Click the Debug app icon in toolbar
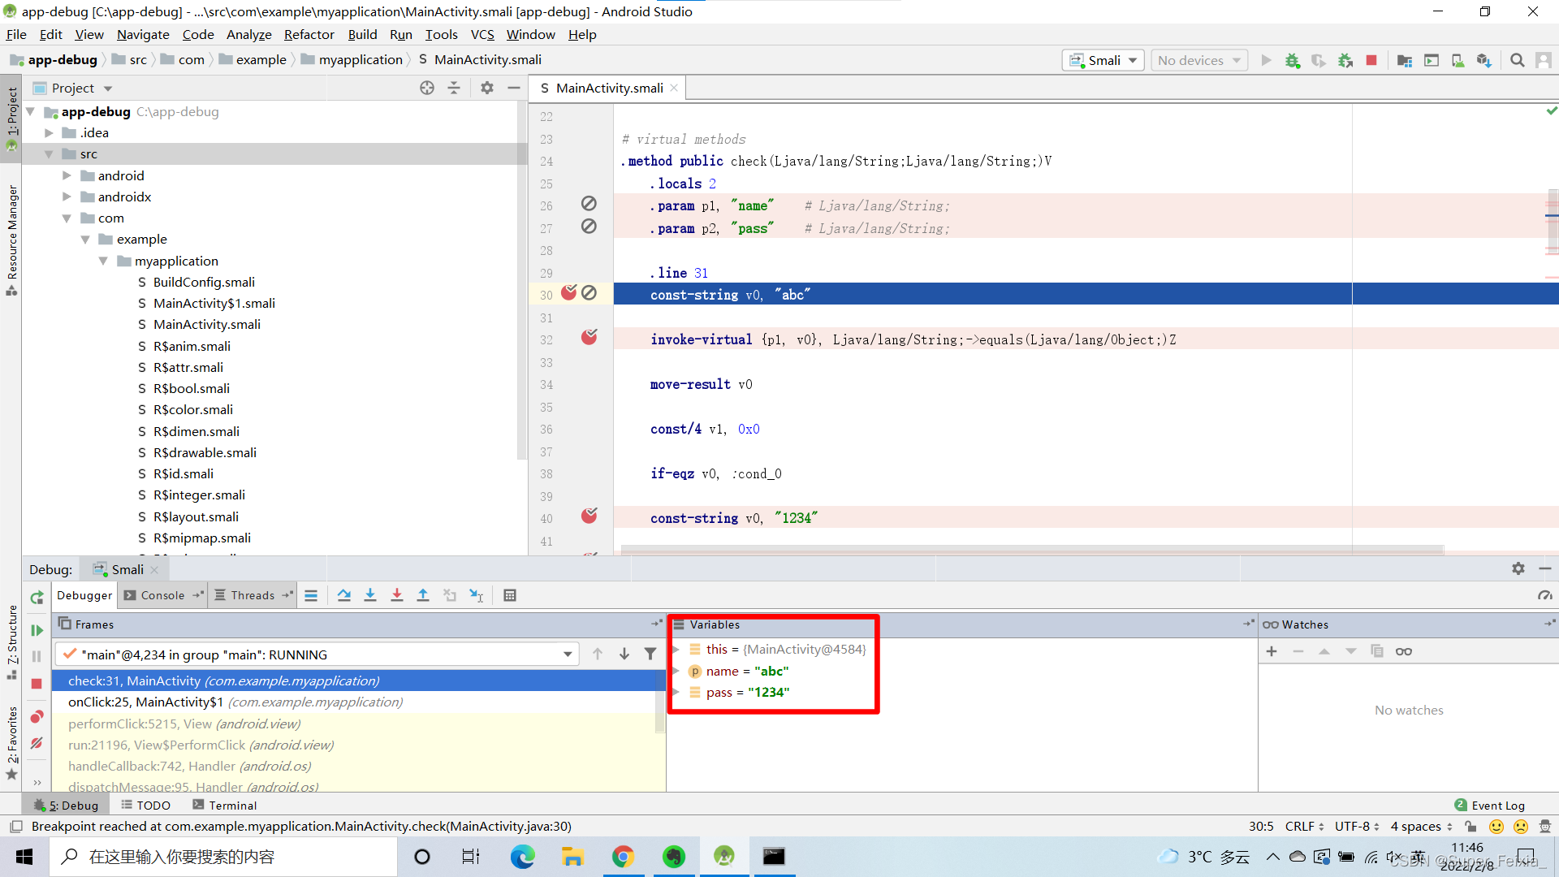The height and width of the screenshot is (877, 1559). click(x=1293, y=59)
